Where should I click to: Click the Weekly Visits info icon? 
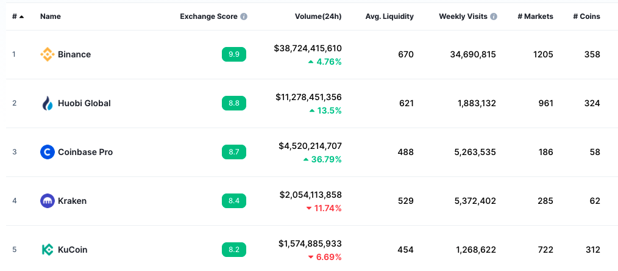[494, 16]
